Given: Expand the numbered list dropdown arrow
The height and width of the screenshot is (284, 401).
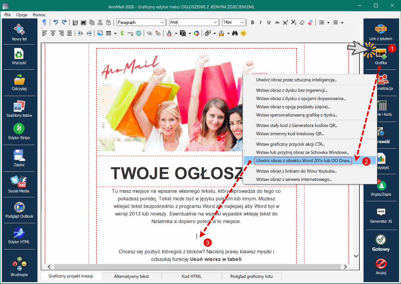Looking at the screenshot, I should pos(328,22).
